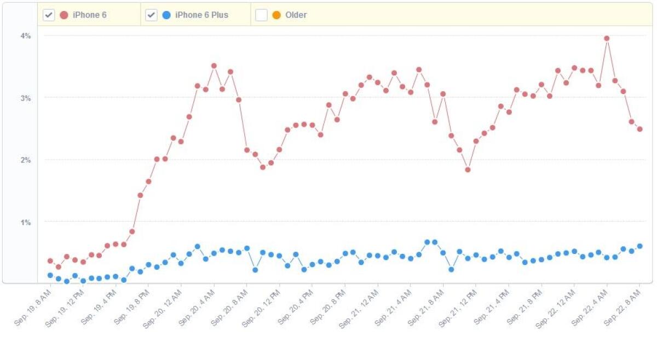Click the iPhone 6 legend label
The width and height of the screenshot is (657, 337).
coord(89,15)
